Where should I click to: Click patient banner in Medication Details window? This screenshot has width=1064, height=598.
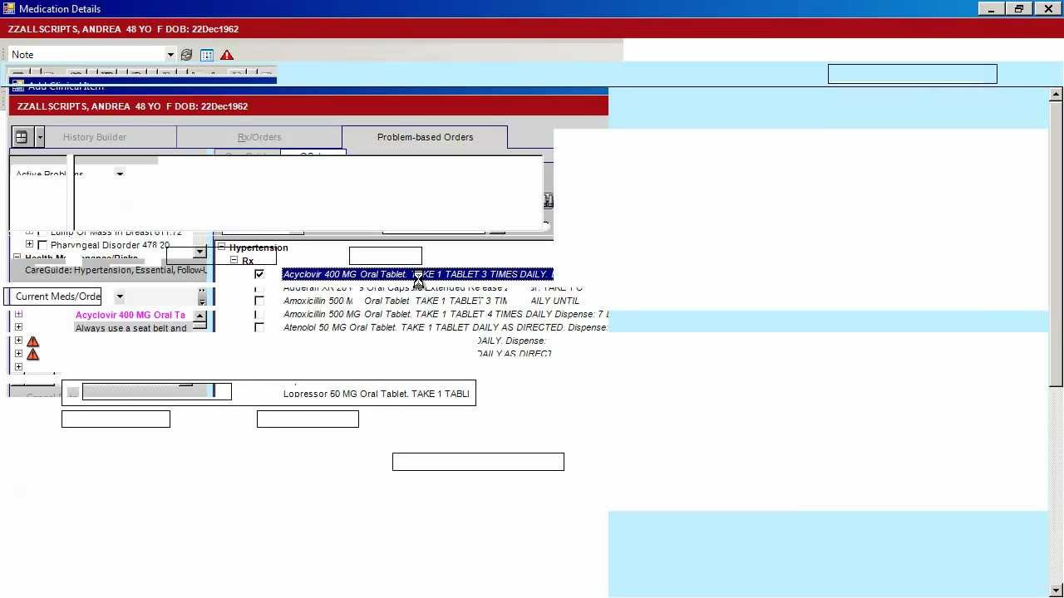pos(532,29)
